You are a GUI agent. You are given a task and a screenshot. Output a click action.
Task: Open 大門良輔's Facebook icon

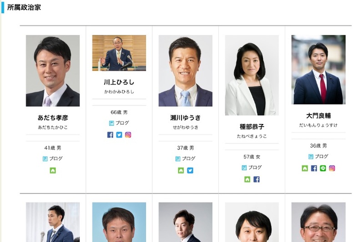314,168
